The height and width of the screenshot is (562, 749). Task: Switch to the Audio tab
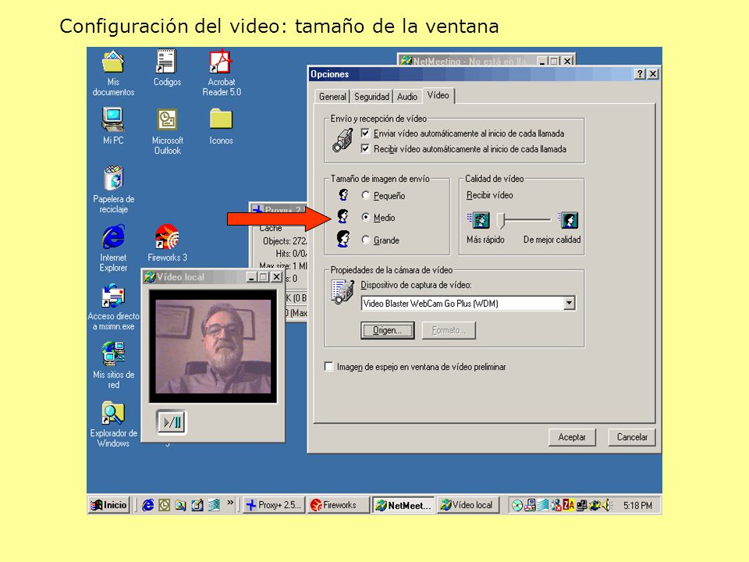coord(407,97)
